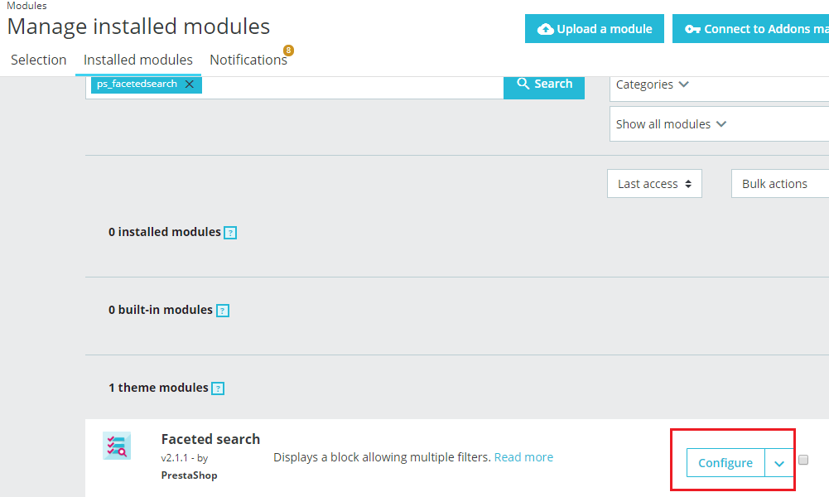Click help icon next to theme modules
Viewport: 829px width, 497px height.
(218, 388)
